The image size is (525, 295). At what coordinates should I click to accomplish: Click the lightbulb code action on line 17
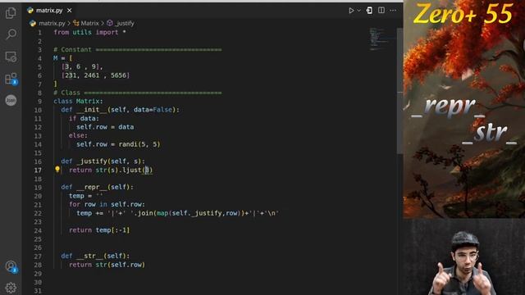point(57,170)
